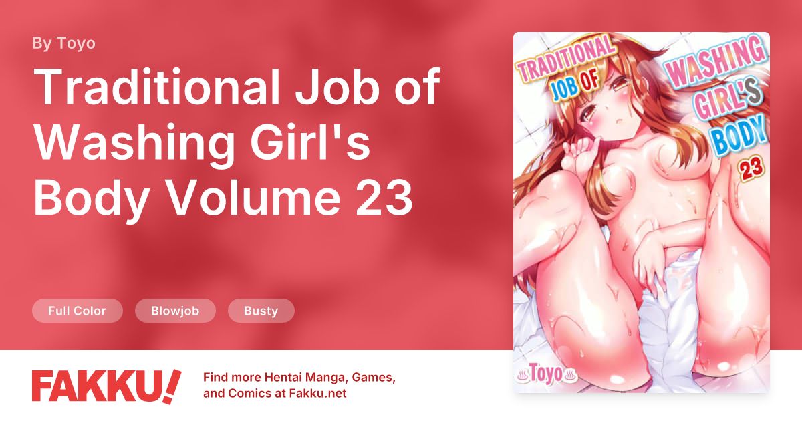802x421 pixels.
Task: Select the Full Color tag
Action: (x=78, y=311)
